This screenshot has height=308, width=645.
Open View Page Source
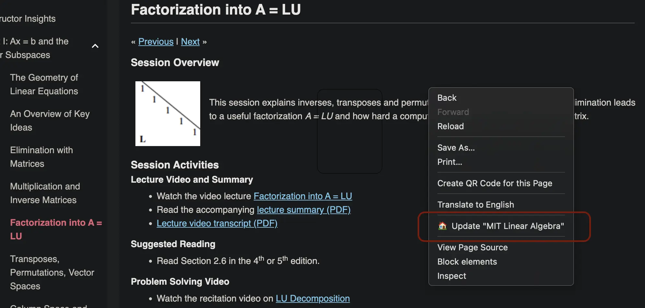click(472, 247)
